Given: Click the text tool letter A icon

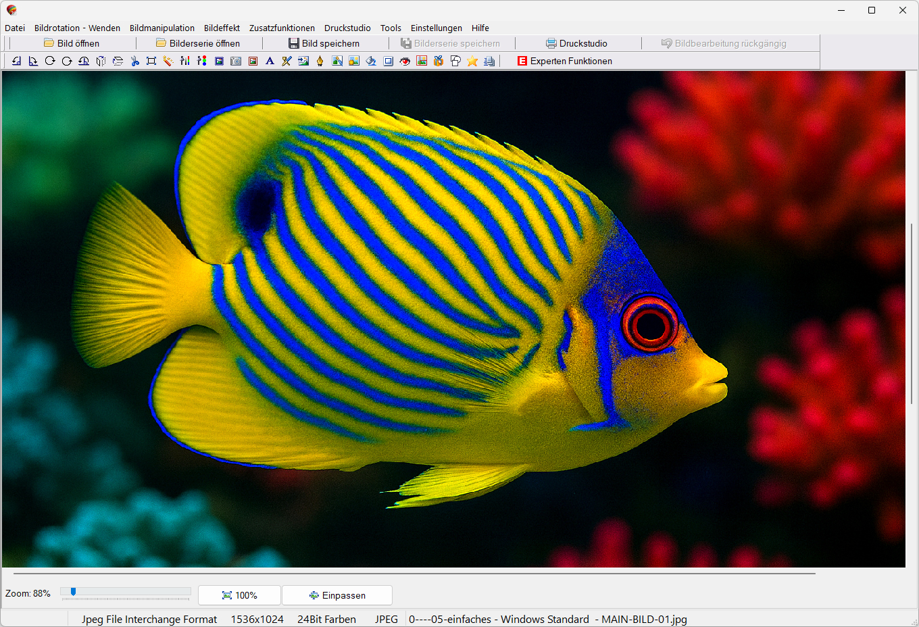Looking at the screenshot, I should coord(270,61).
